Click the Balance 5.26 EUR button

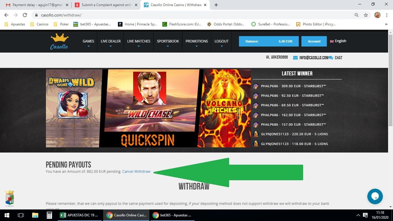click(269, 41)
